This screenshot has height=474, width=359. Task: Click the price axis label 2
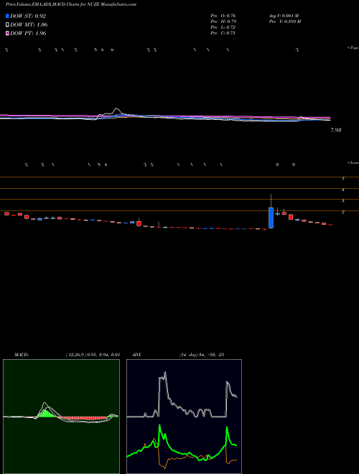point(343,212)
